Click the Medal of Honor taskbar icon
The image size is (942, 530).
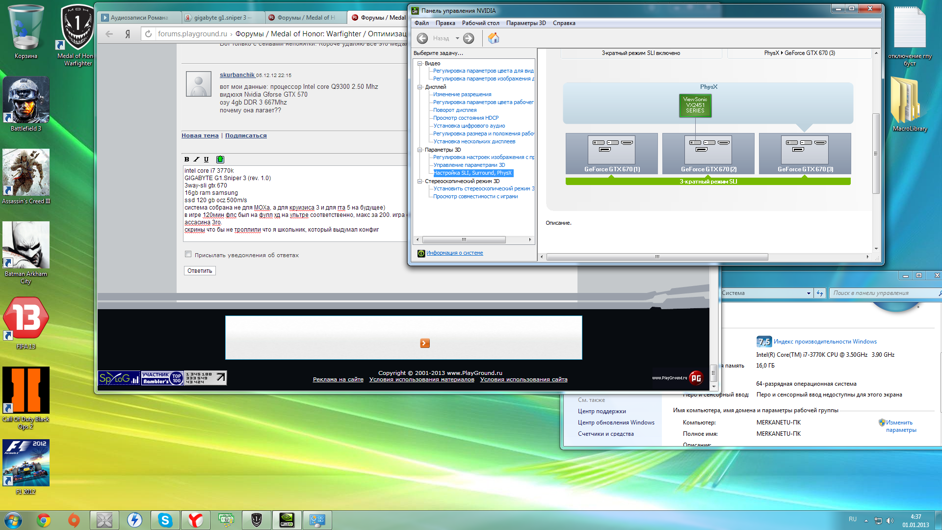coord(257,520)
